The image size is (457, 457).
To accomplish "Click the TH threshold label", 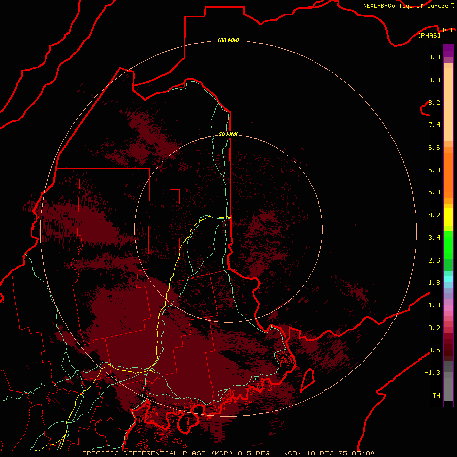I will (x=436, y=396).
